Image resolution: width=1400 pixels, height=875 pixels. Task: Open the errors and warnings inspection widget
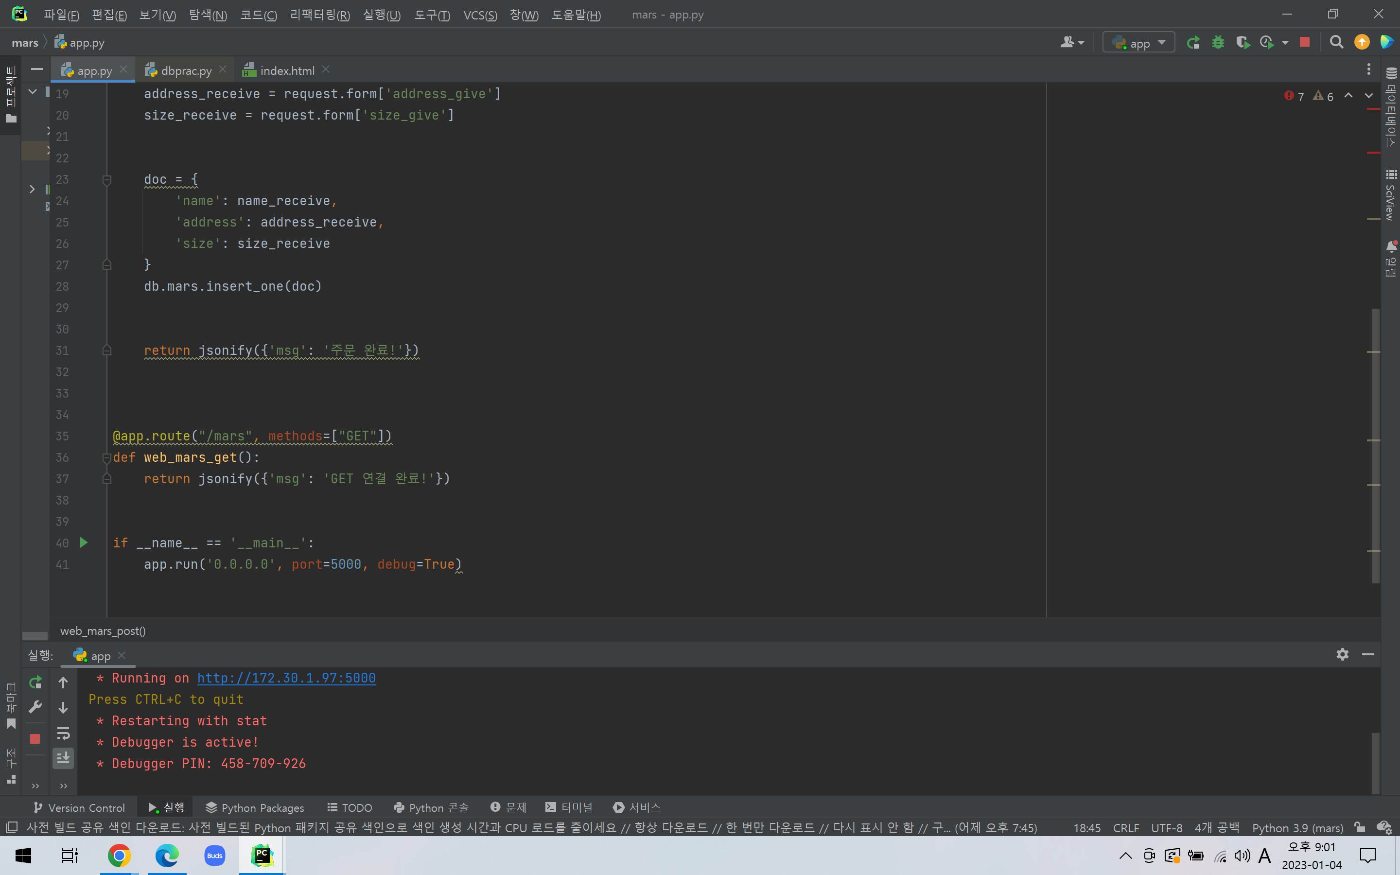1309,96
